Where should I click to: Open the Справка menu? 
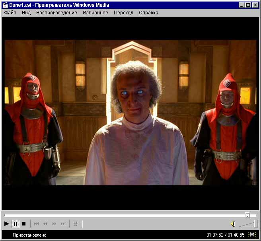148,13
